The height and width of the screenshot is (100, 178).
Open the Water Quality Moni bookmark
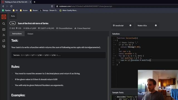point(68,10)
